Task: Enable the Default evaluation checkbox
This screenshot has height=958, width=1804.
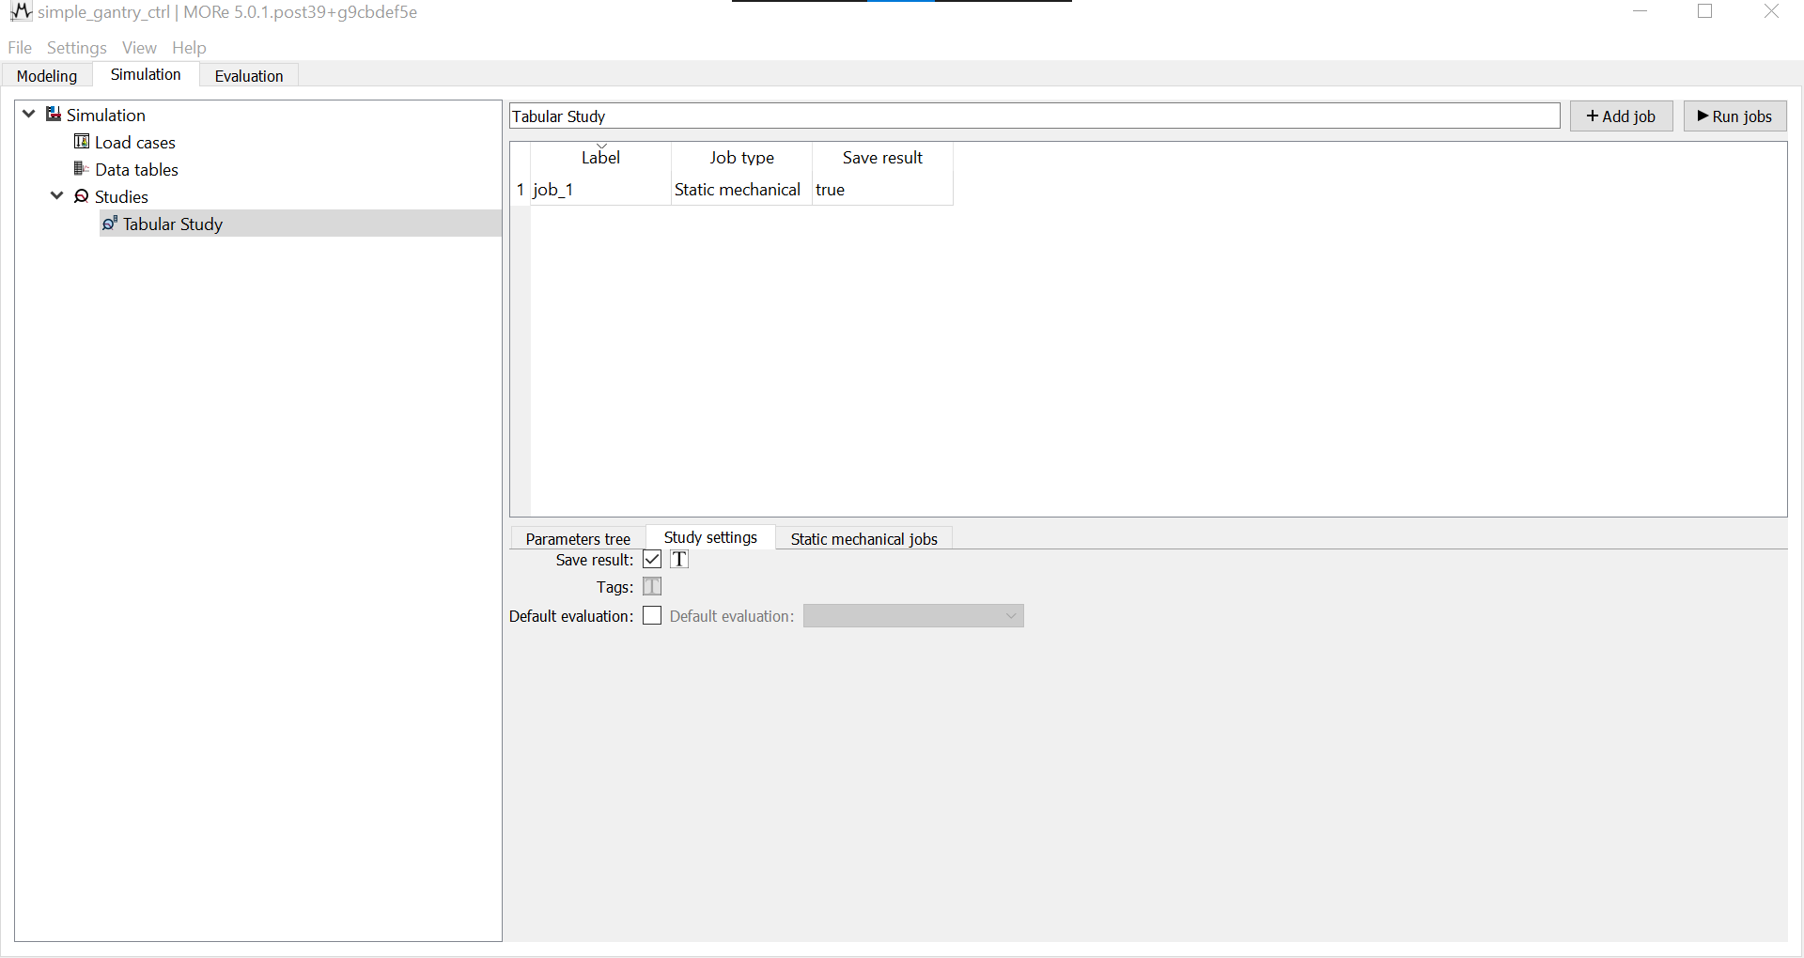Action: [x=651, y=615]
